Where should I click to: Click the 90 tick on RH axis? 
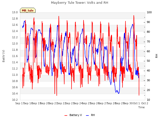(x=148, y=22)
